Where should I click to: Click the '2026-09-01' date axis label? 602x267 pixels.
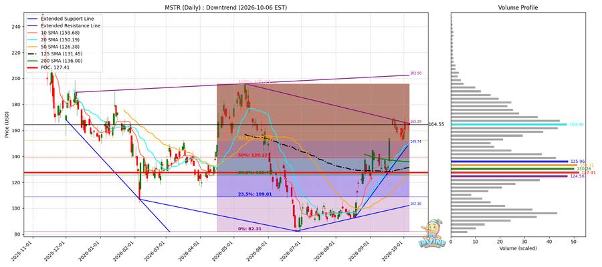pyautogui.click(x=359, y=250)
